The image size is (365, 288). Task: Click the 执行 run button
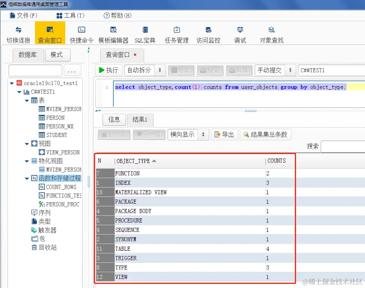109,70
